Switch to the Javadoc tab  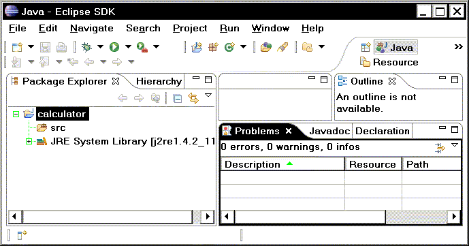(329, 131)
